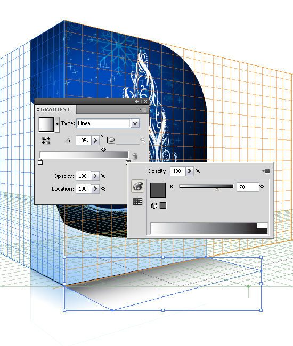Close the Gradient panel
The height and width of the screenshot is (346, 293).
pyautogui.click(x=145, y=101)
